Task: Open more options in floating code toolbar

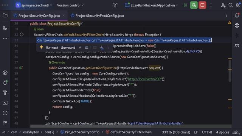Action: (x=108, y=48)
